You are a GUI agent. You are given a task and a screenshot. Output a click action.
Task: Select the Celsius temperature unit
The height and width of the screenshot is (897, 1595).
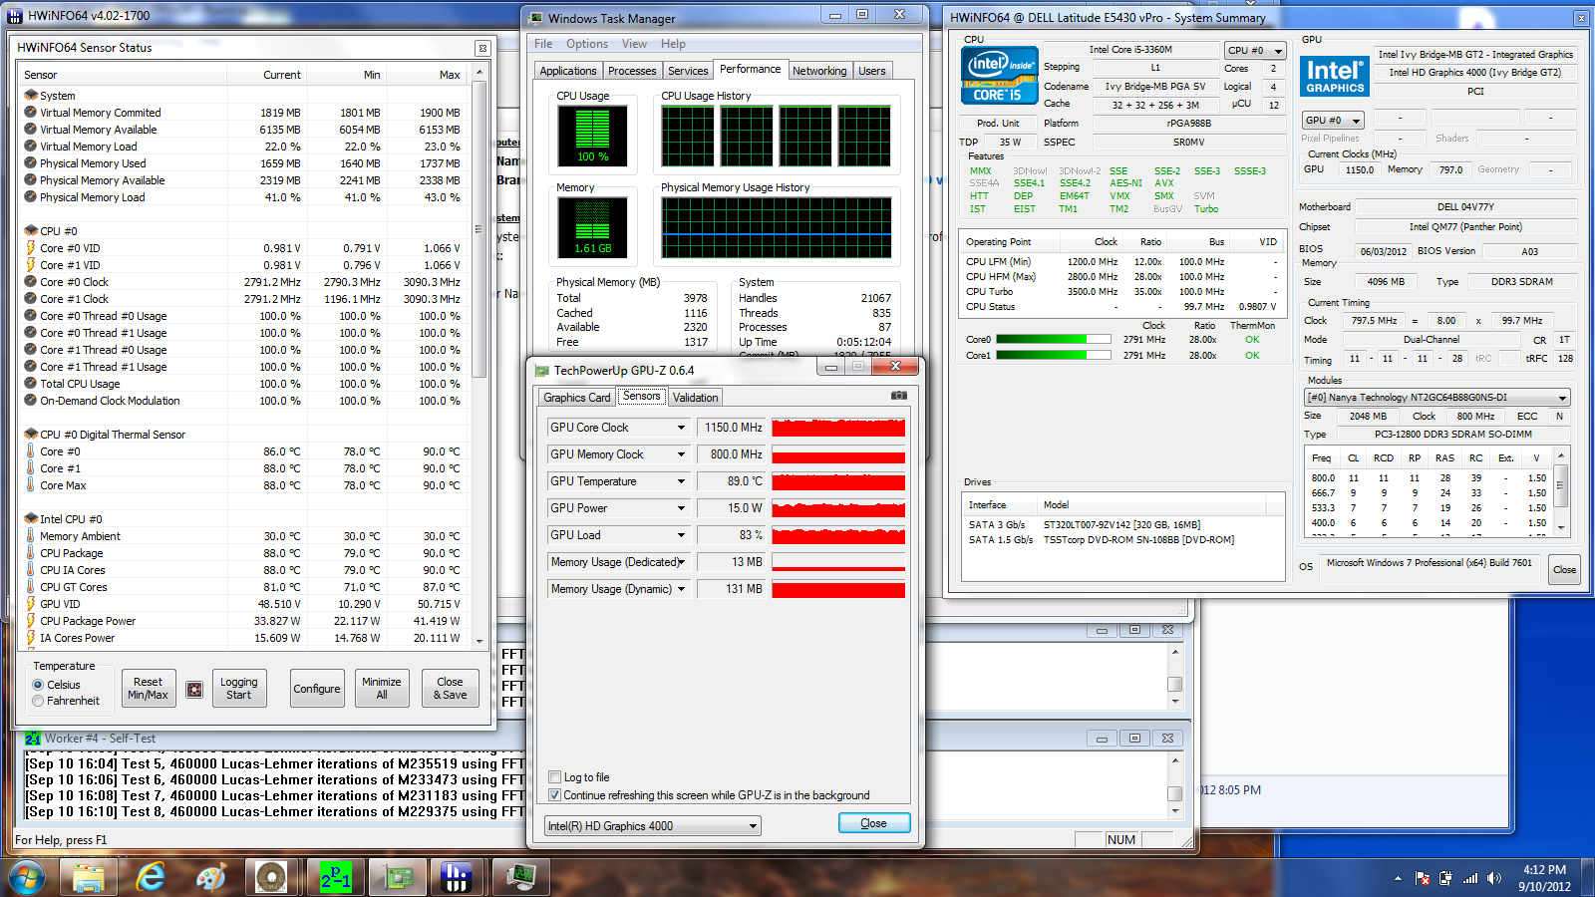click(38, 685)
